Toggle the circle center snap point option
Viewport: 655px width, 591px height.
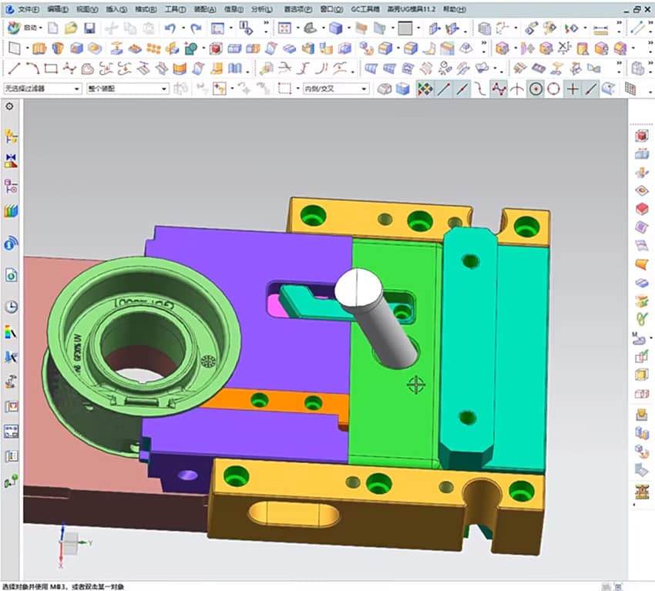click(x=537, y=89)
